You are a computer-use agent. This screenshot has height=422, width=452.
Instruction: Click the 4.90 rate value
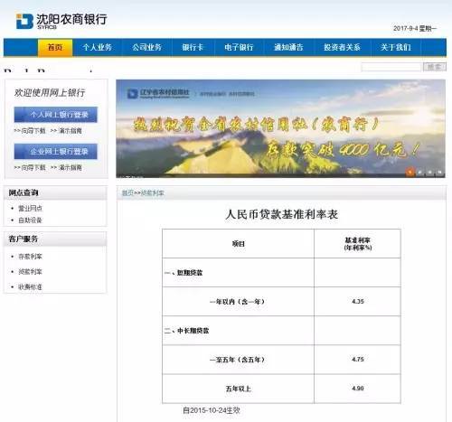(358, 389)
